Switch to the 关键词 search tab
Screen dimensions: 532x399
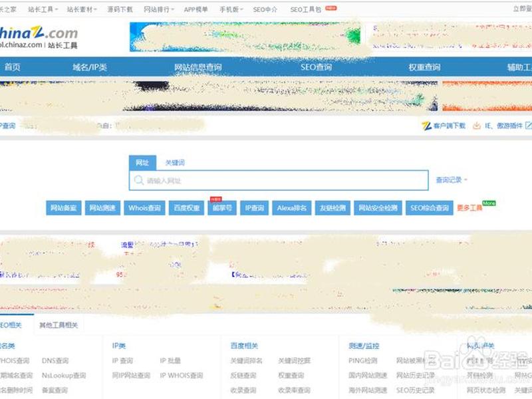pos(175,163)
